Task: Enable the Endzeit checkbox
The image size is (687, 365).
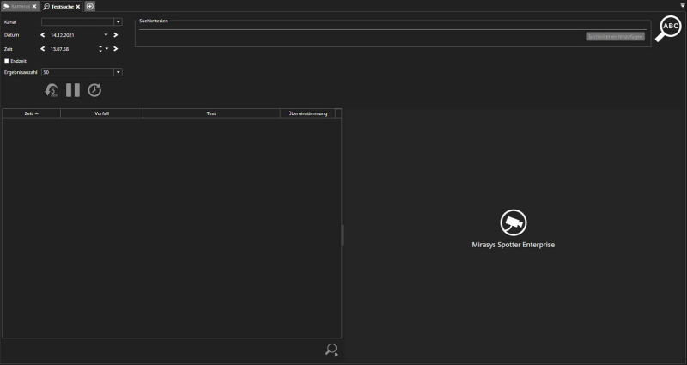Action: pos(7,61)
